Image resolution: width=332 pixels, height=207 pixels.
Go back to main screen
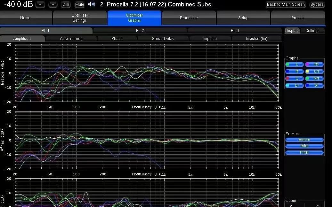click(286, 4)
